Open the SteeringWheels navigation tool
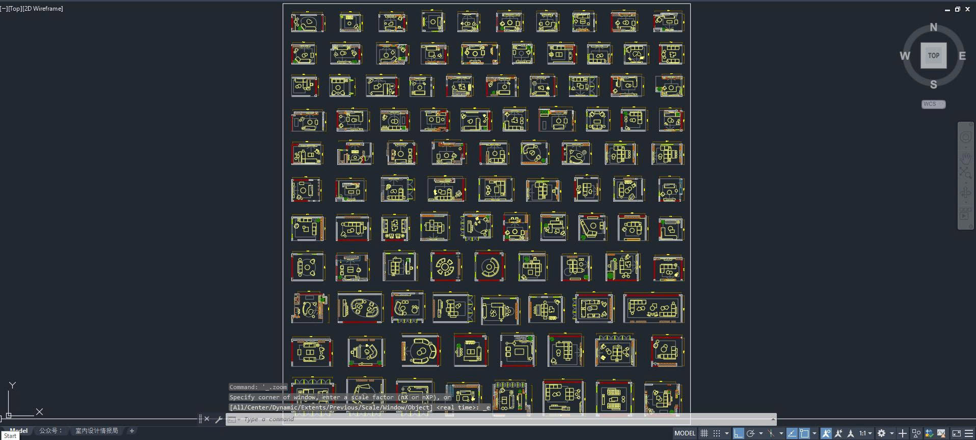Image resolution: width=976 pixels, height=440 pixels. [x=966, y=137]
